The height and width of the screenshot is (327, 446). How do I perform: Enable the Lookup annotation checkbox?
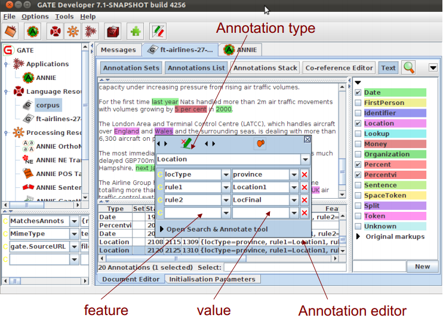pos(358,134)
